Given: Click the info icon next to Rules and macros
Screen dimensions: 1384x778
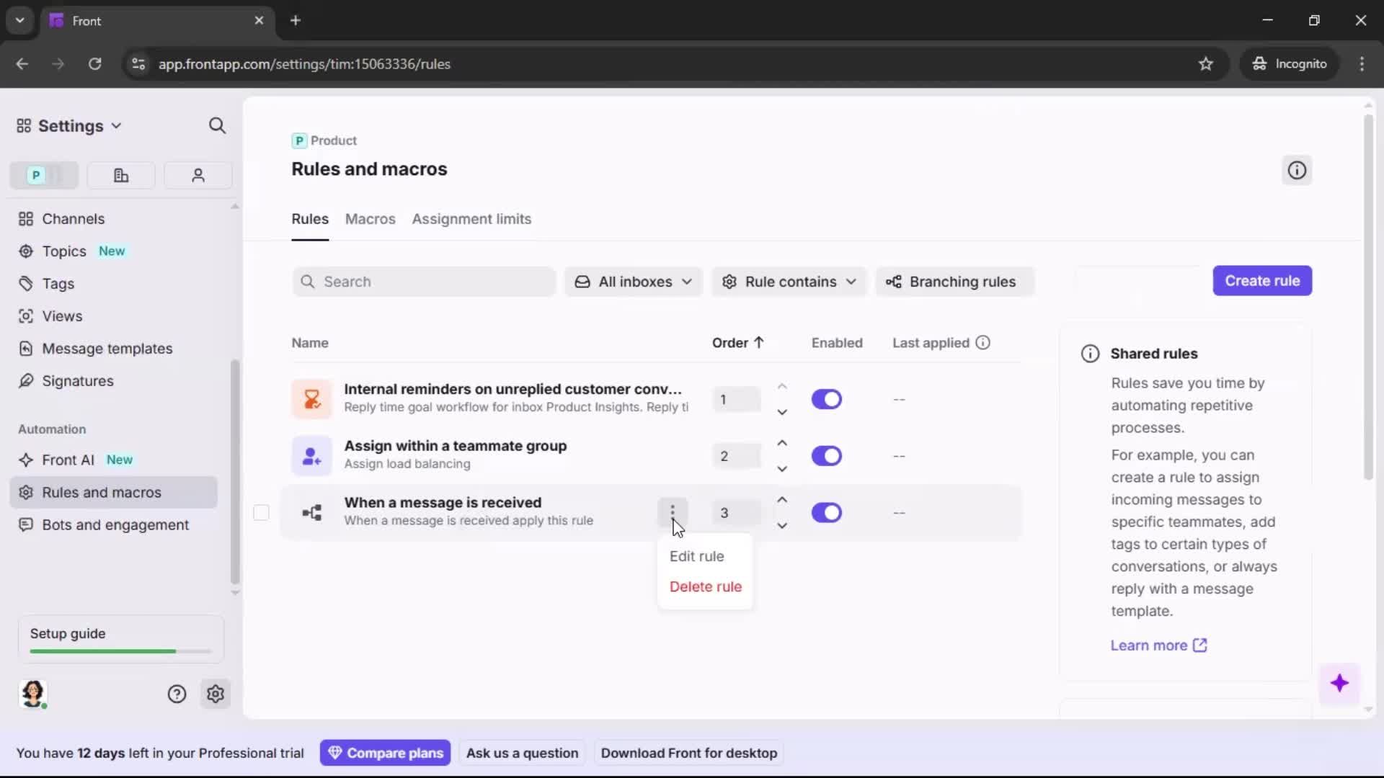Looking at the screenshot, I should pos(1296,170).
